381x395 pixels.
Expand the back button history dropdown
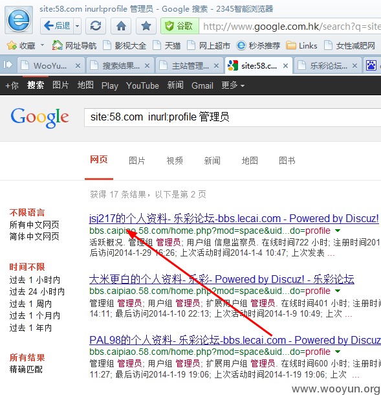77,26
